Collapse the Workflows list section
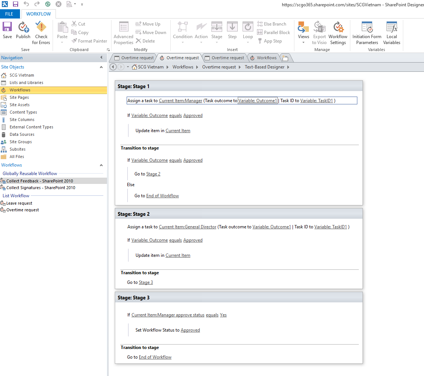The image size is (424, 376). pos(101,165)
